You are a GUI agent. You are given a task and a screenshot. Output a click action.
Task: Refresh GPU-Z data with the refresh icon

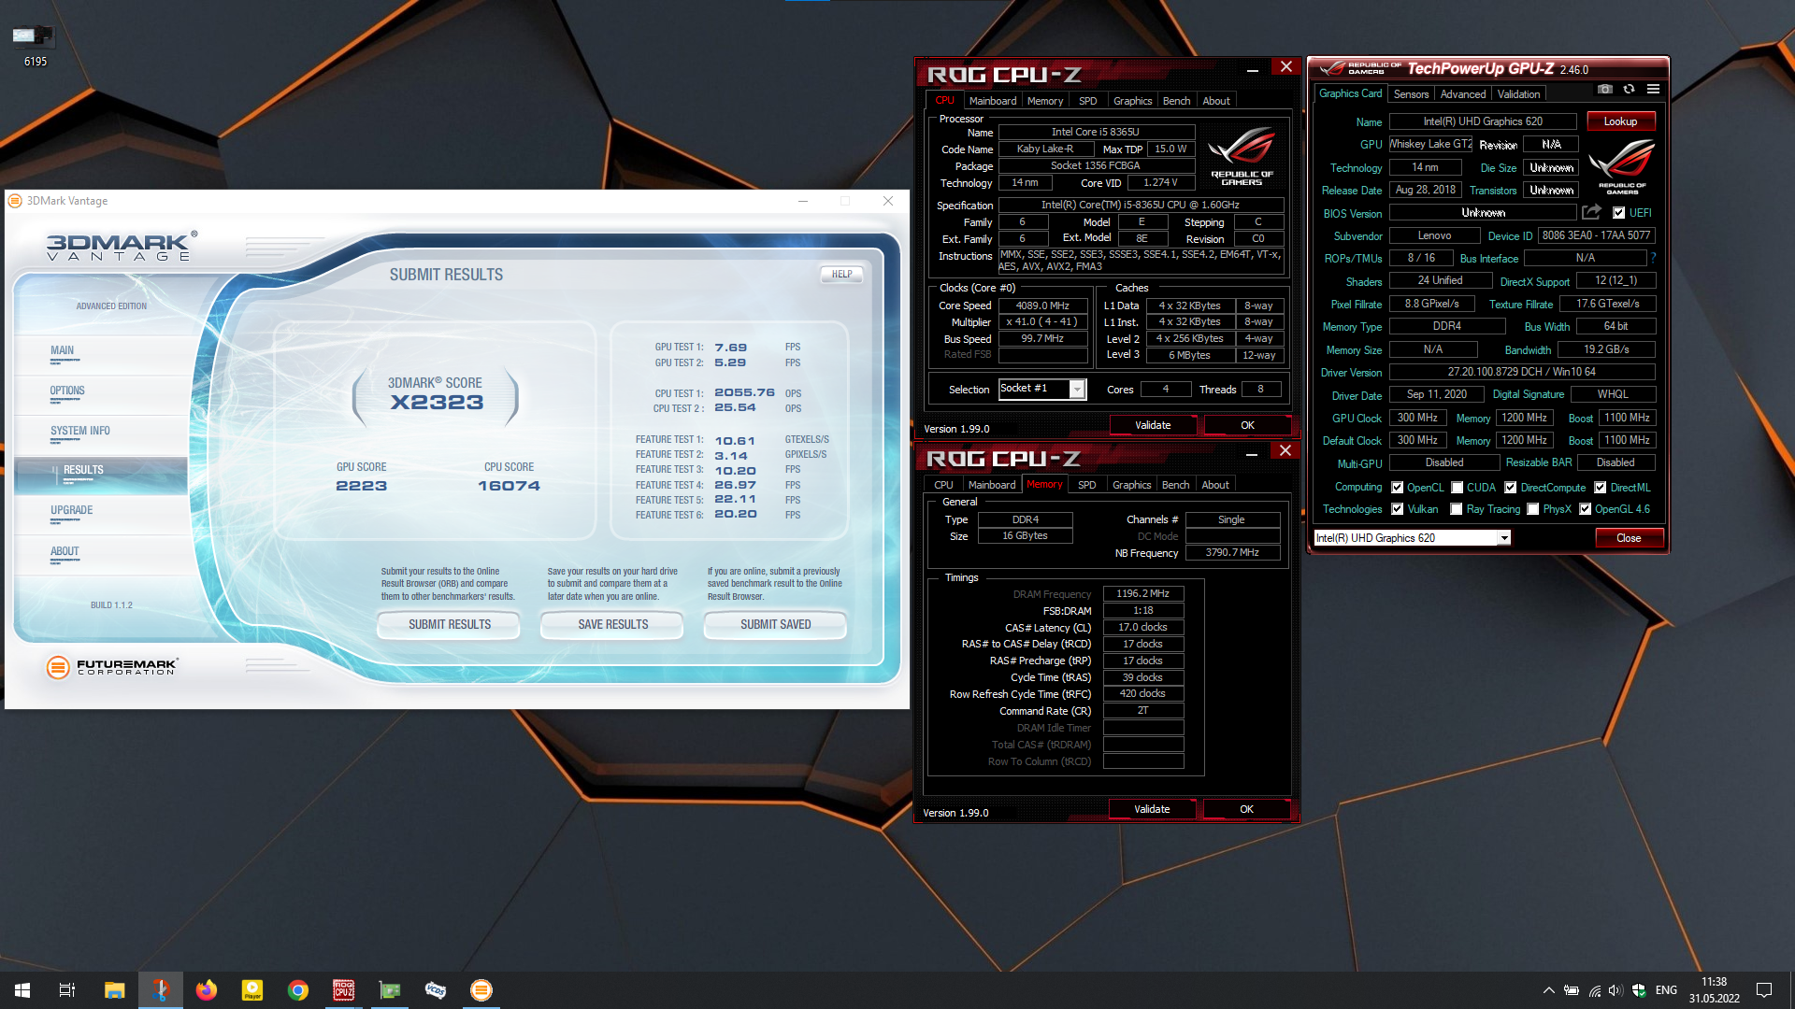[x=1629, y=89]
